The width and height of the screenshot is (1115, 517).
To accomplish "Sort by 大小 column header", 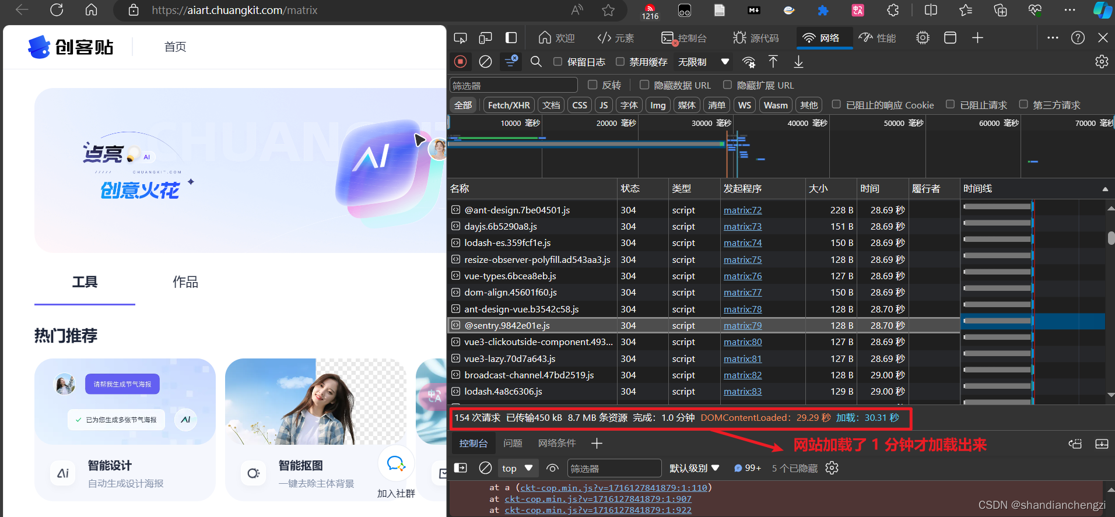I will pyautogui.click(x=831, y=189).
